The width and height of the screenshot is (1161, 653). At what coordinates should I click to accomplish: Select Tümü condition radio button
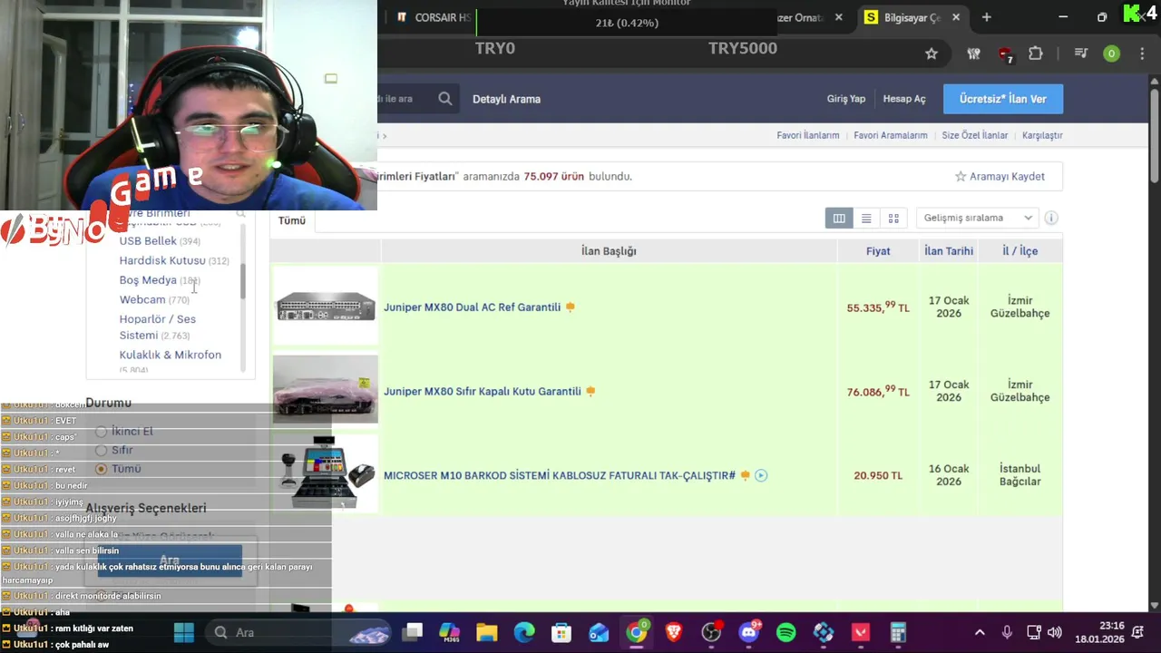102,469
